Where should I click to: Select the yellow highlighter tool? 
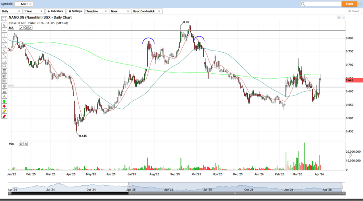pos(4,112)
